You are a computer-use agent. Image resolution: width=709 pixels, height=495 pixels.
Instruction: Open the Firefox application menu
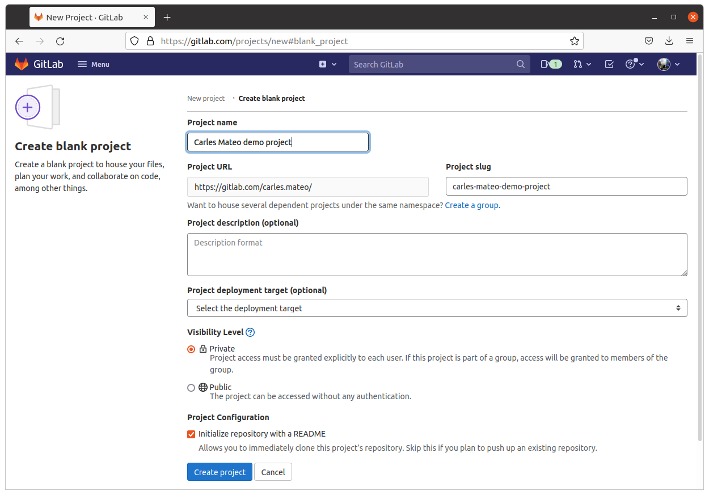(690, 41)
